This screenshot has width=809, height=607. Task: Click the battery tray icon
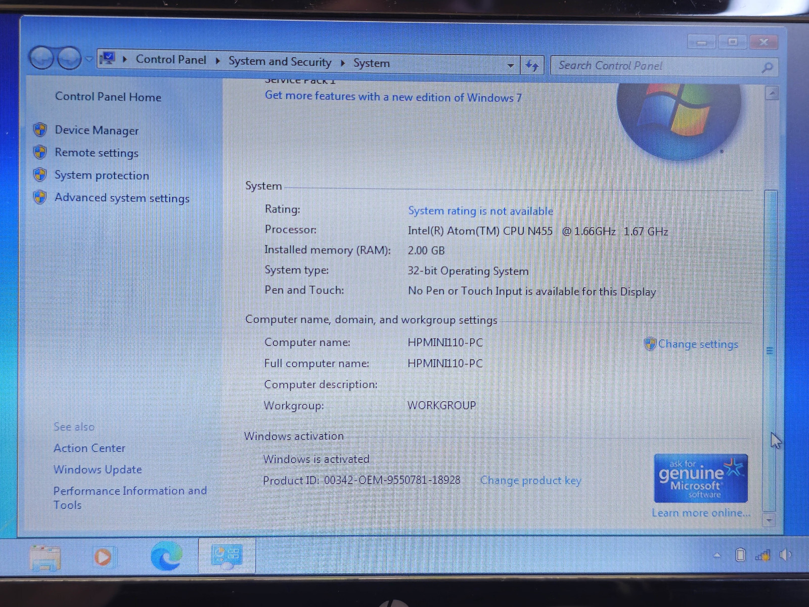[x=740, y=555]
